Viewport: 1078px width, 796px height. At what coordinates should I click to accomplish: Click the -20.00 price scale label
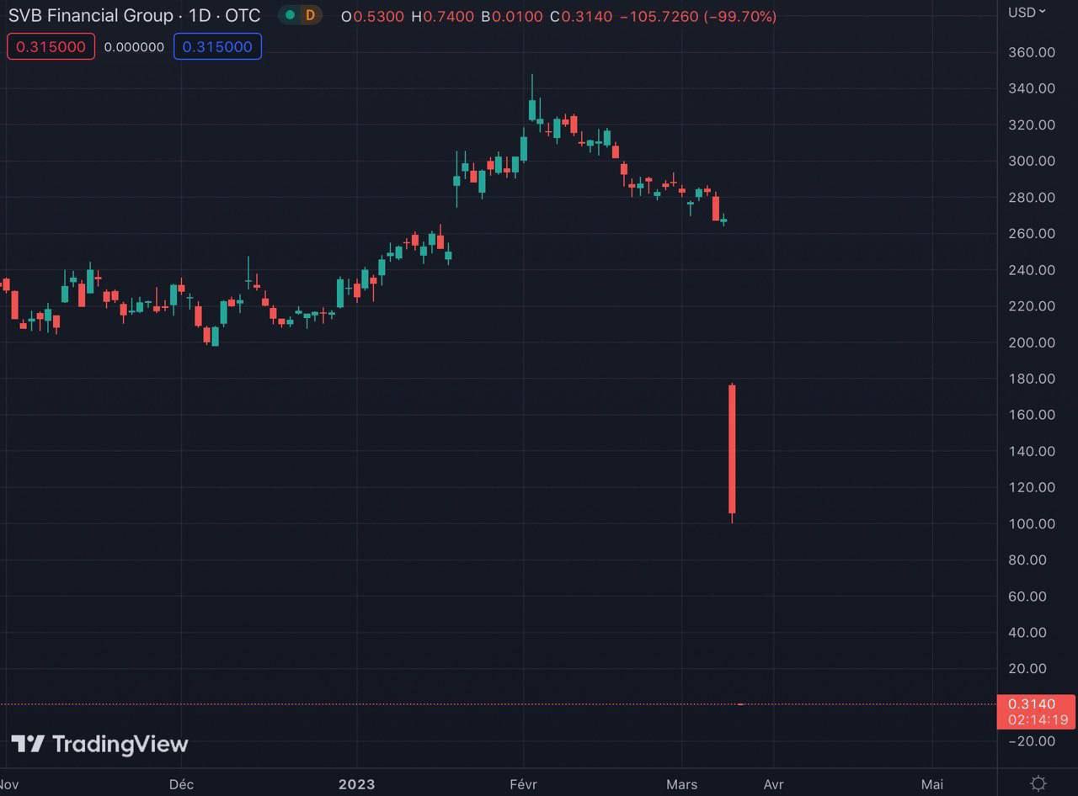point(1032,740)
